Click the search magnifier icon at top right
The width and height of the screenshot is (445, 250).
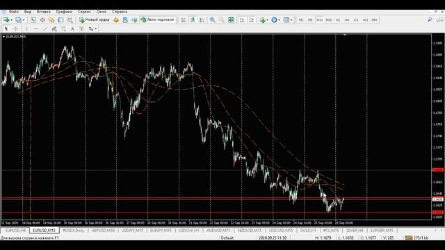click(x=430, y=19)
